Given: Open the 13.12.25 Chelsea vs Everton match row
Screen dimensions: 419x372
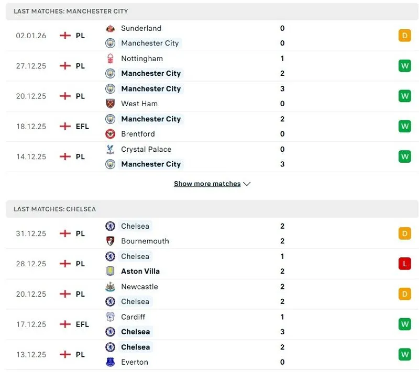Looking at the screenshot, I should 210,355.
